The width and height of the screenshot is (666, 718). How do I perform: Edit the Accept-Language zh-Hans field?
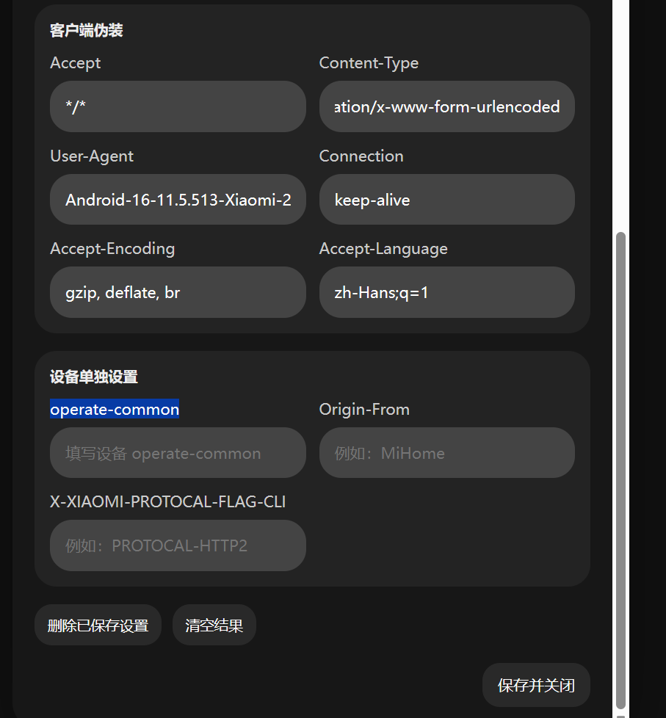[x=447, y=292]
